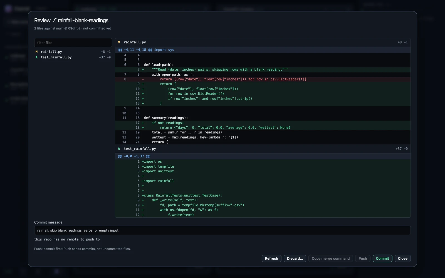Click the added line 'if not readings:'
445x278 pixels.
pyautogui.click(x=263, y=123)
